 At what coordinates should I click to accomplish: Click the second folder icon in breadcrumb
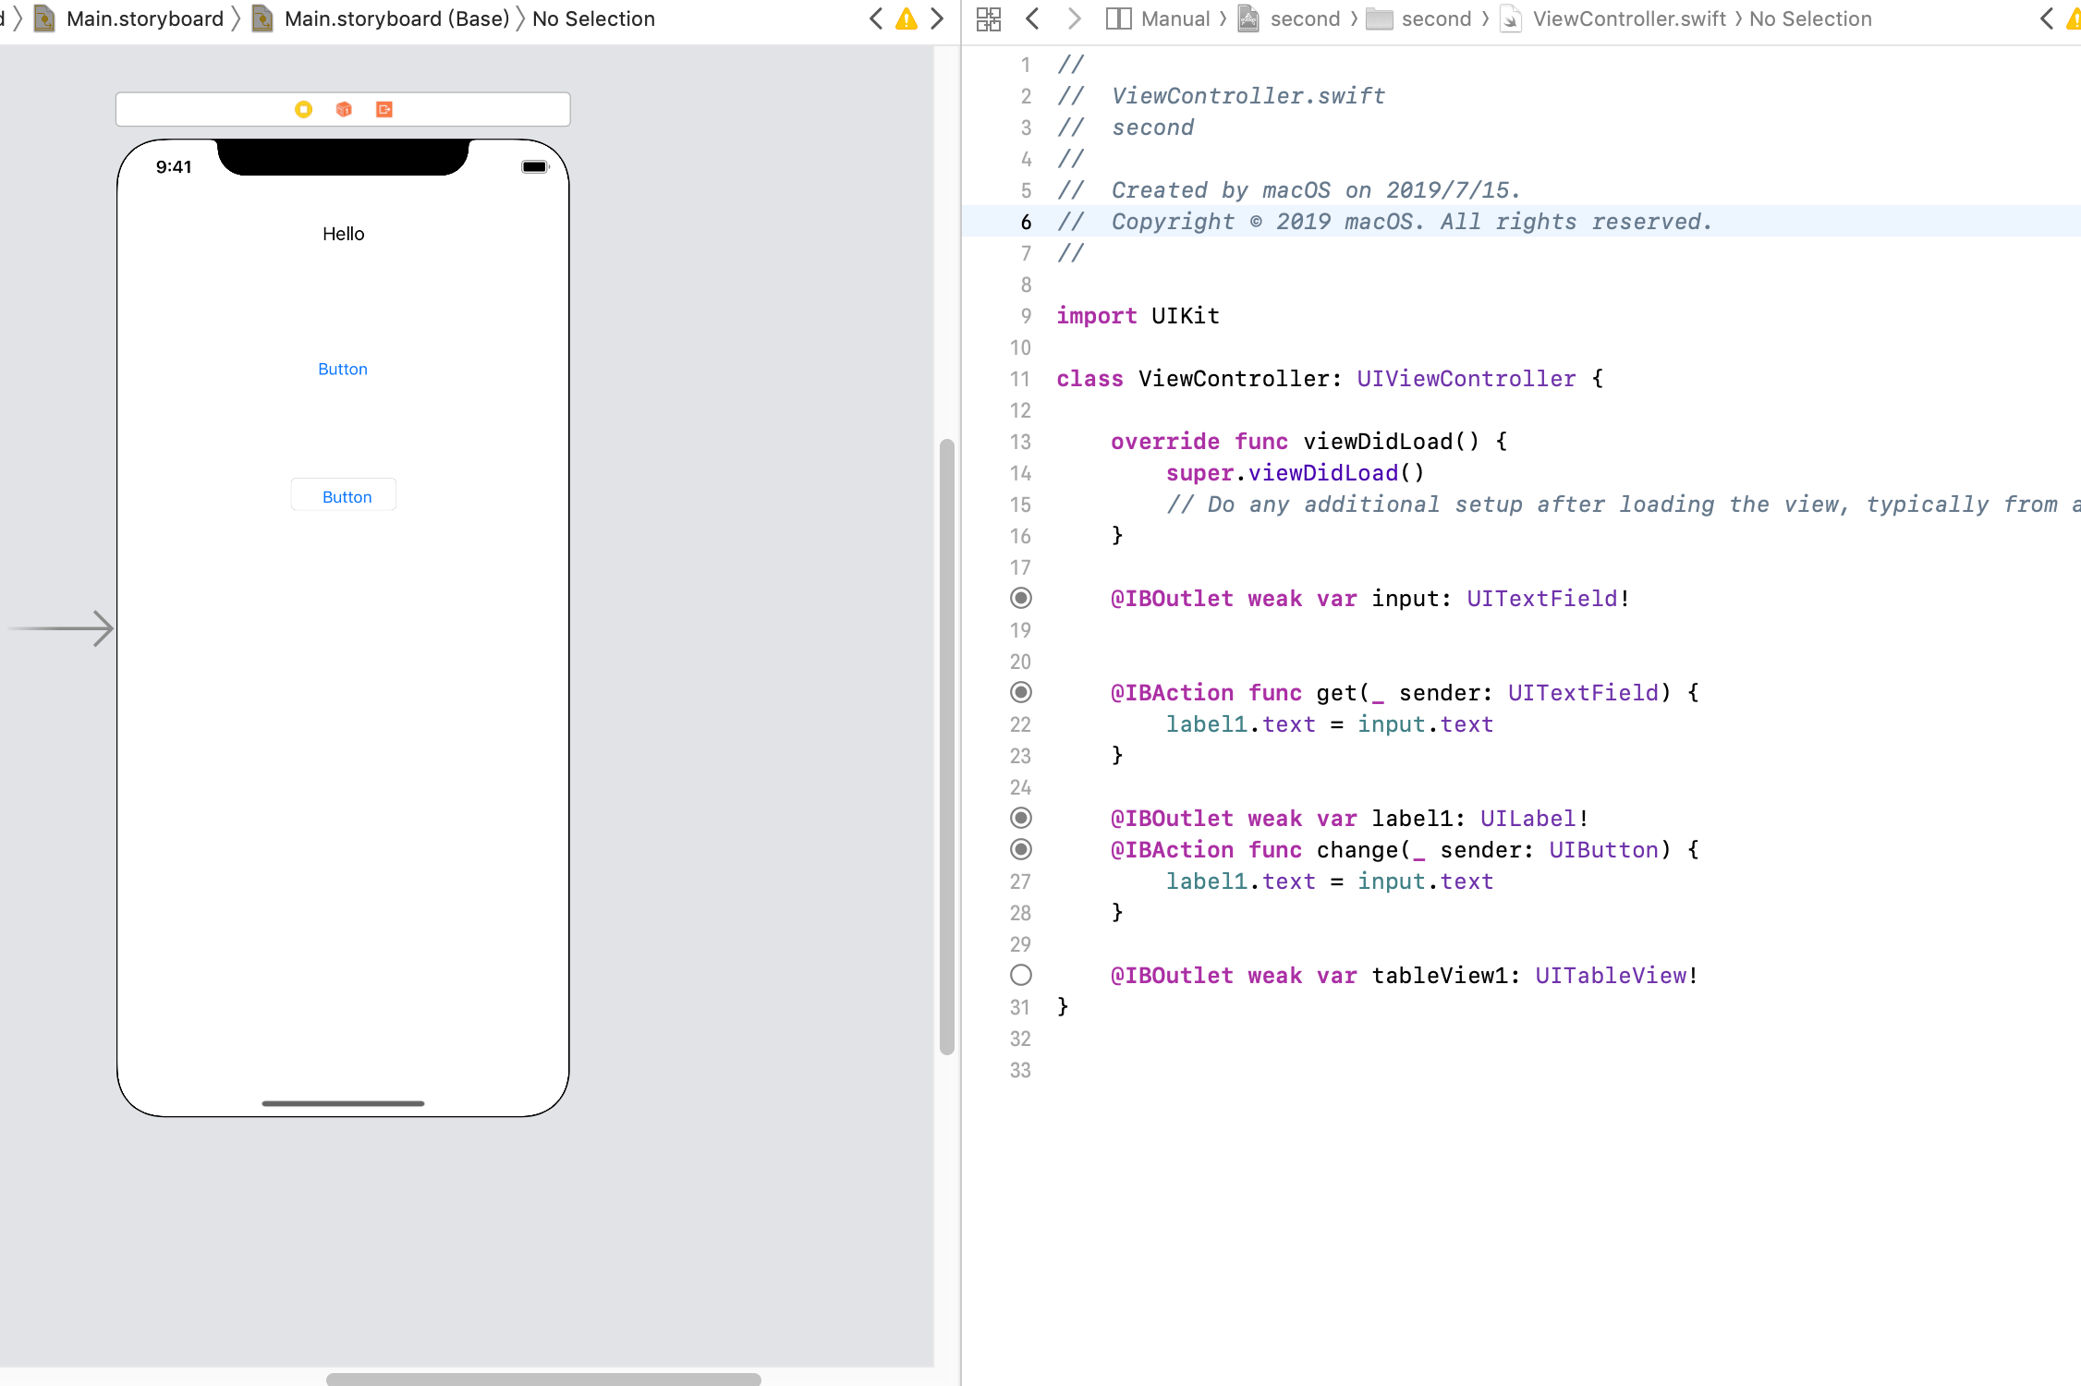tap(1380, 18)
